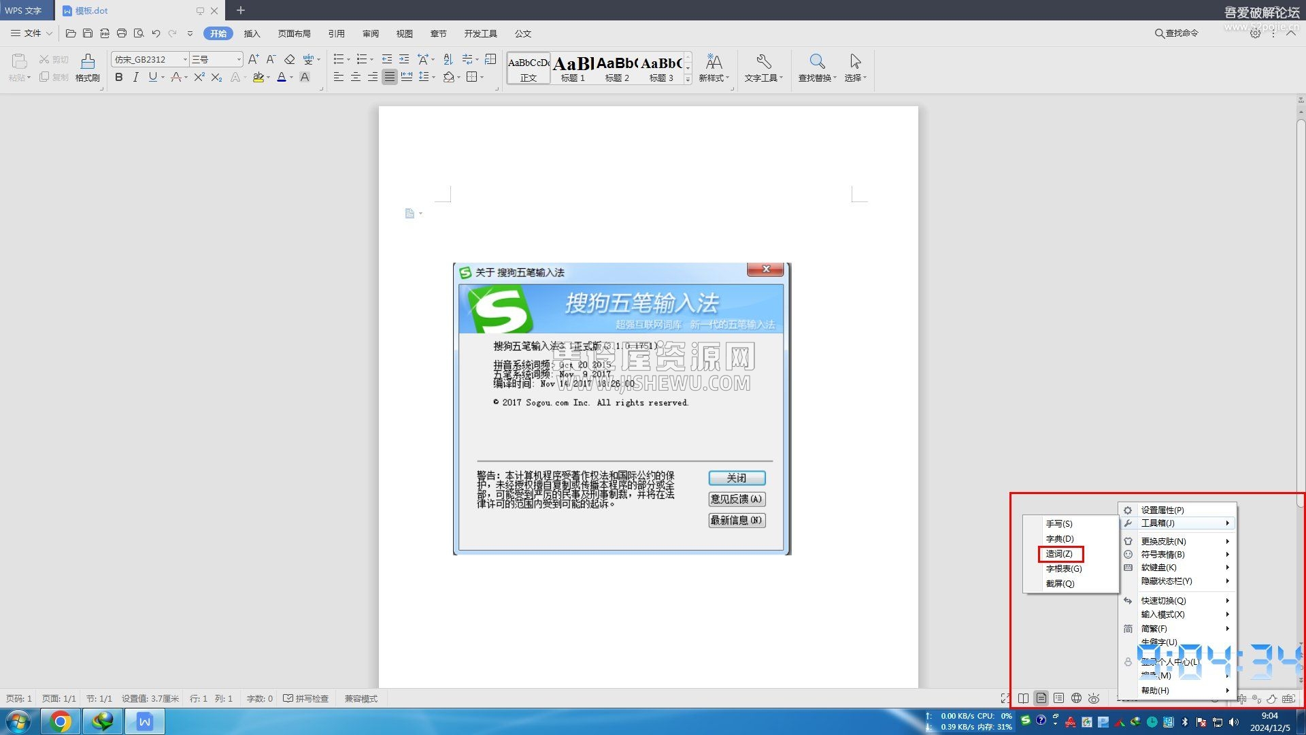Viewport: 1306px width, 735px height.
Task: Apply the 标题 1 style
Action: coord(573,68)
